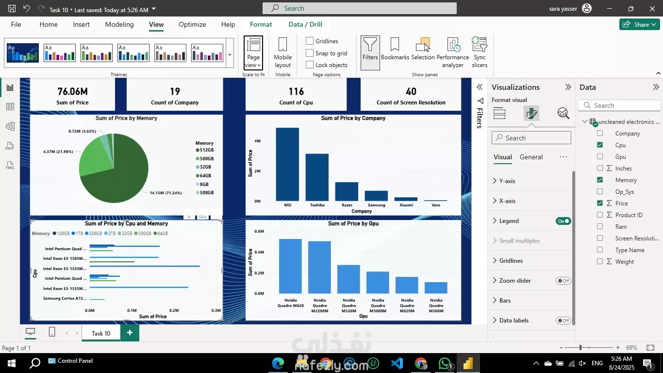Open the Mobile layout view
The image size is (663, 373).
tap(282, 53)
